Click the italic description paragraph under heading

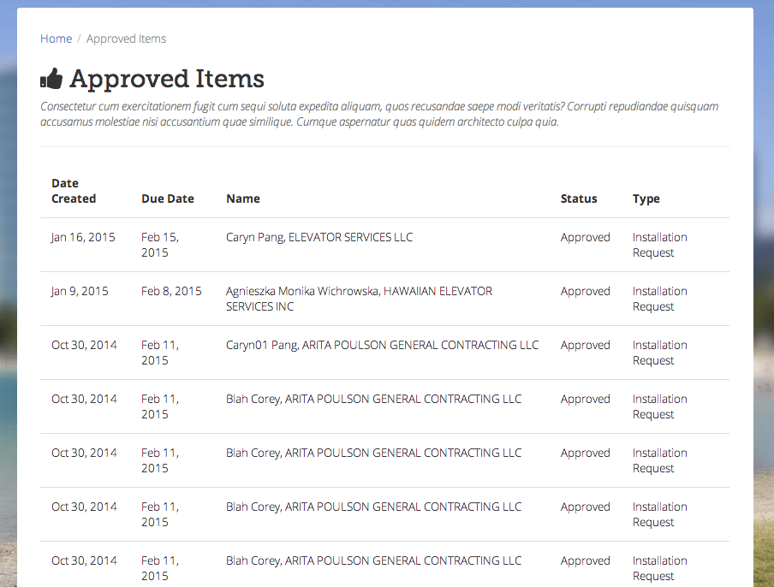pos(379,114)
